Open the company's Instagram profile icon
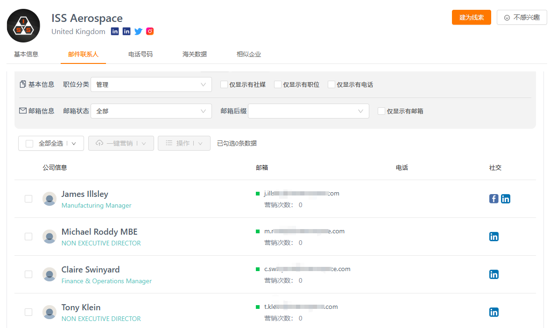 coord(150,31)
